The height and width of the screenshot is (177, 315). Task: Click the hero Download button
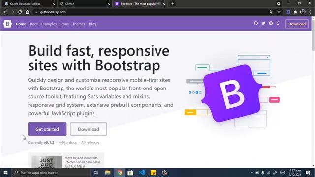pos(89,129)
